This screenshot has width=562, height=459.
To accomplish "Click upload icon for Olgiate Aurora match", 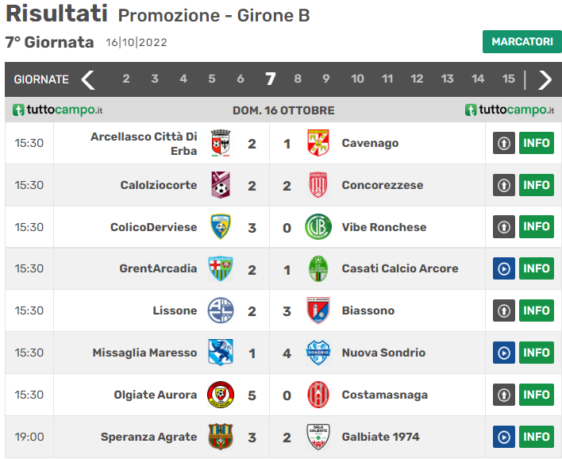I will tap(504, 395).
